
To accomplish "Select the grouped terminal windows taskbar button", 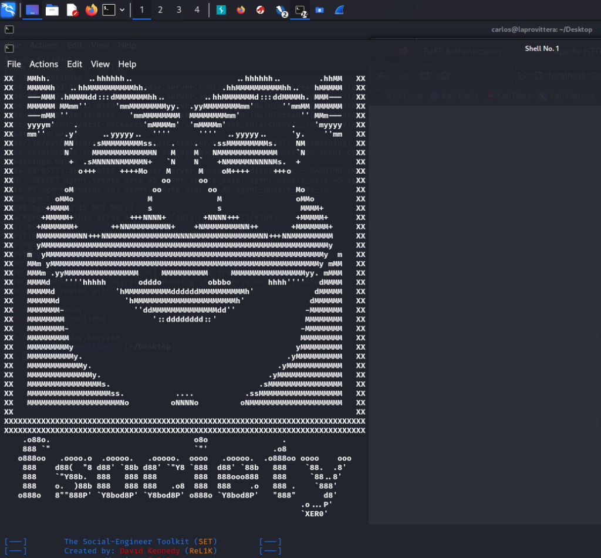I will click(300, 10).
